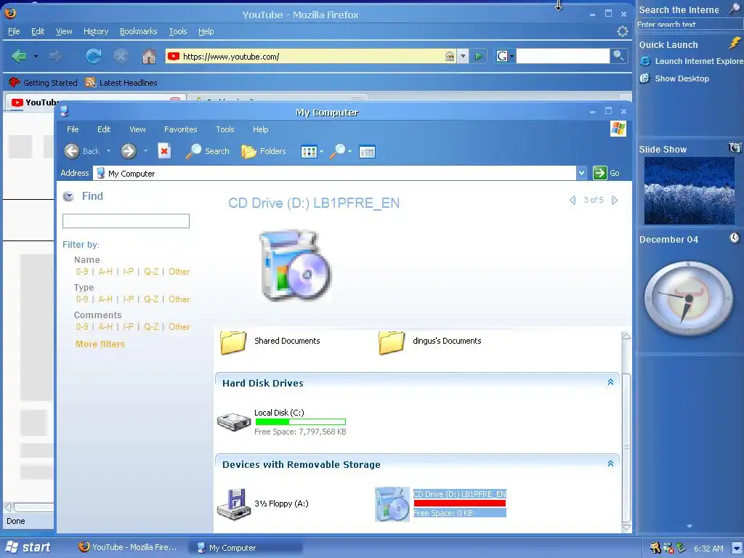The width and height of the screenshot is (744, 558).
Task: Click Getting Started bookmark
Action: point(43,83)
